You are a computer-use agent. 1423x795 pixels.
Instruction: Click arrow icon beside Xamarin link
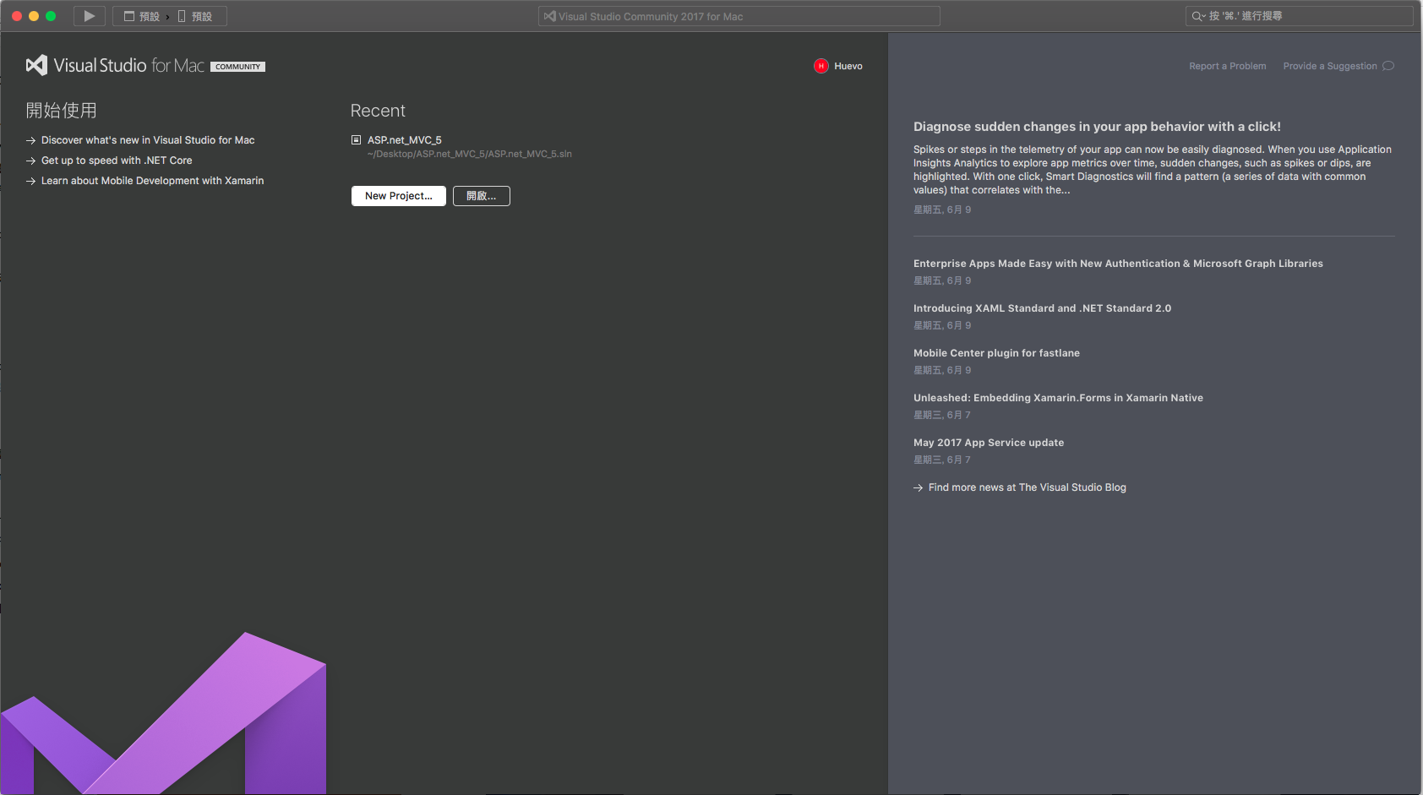click(x=30, y=181)
